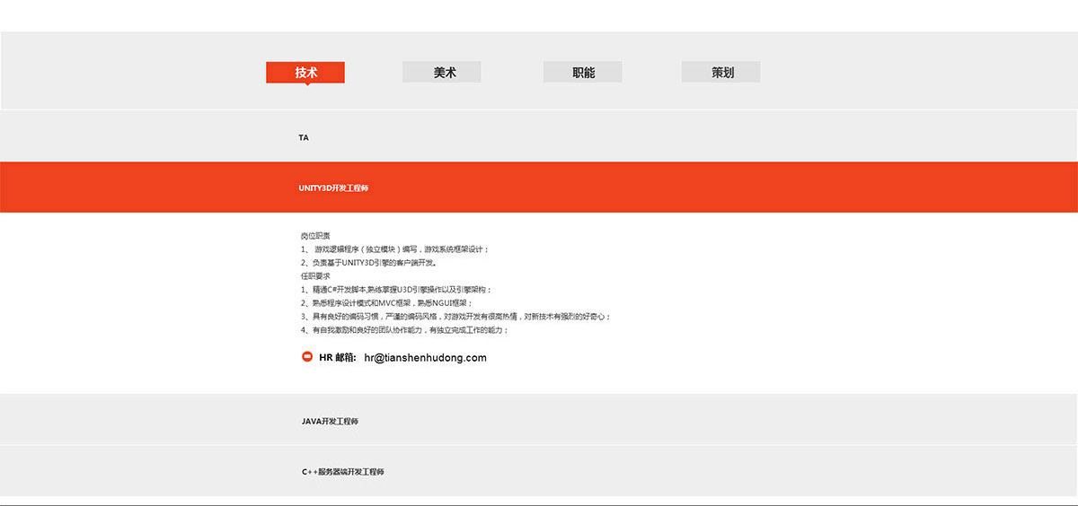Click the 任职要求 heading

point(315,276)
